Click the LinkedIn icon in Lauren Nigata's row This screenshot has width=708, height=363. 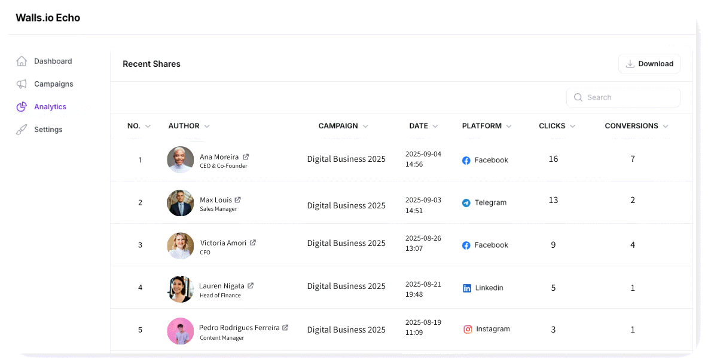pos(467,288)
